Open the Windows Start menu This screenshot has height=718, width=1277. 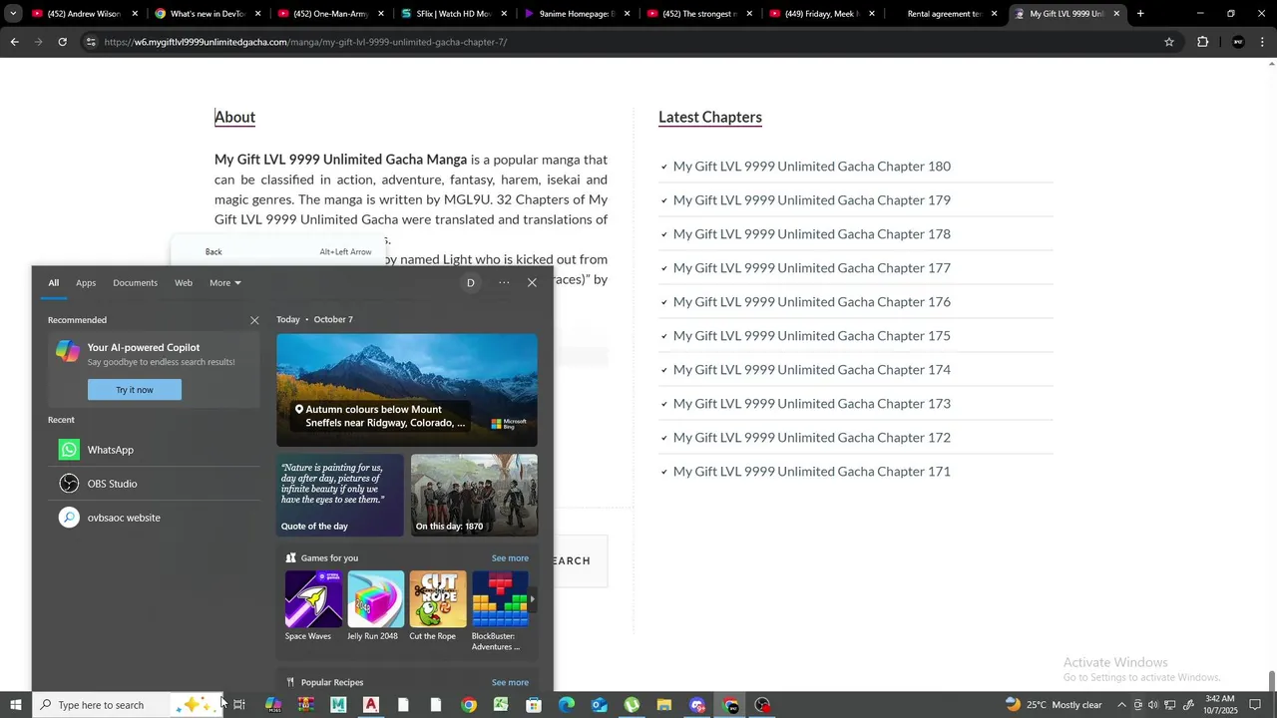pos(15,705)
